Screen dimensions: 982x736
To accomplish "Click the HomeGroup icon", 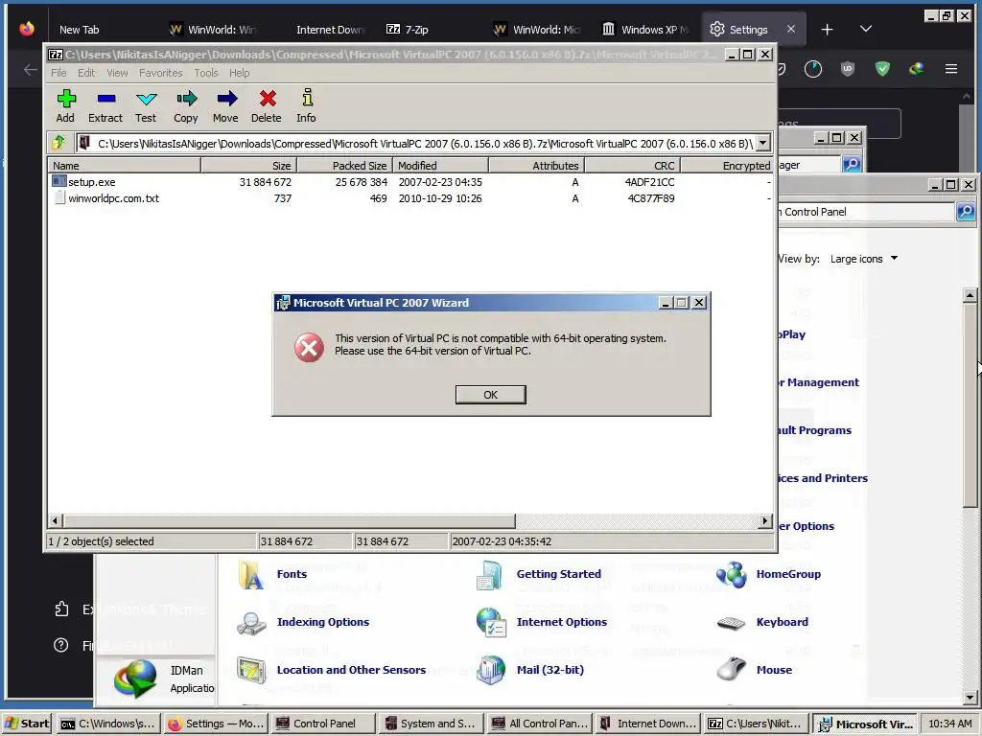I will click(x=732, y=575).
